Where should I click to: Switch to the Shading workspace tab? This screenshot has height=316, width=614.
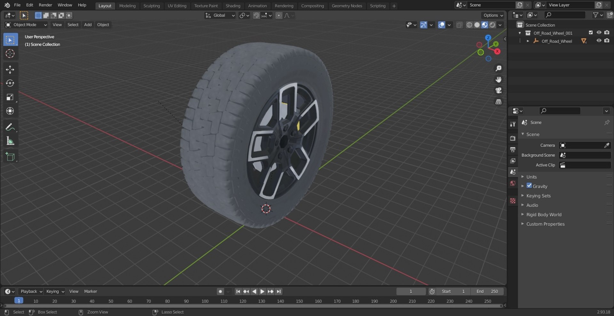click(233, 6)
